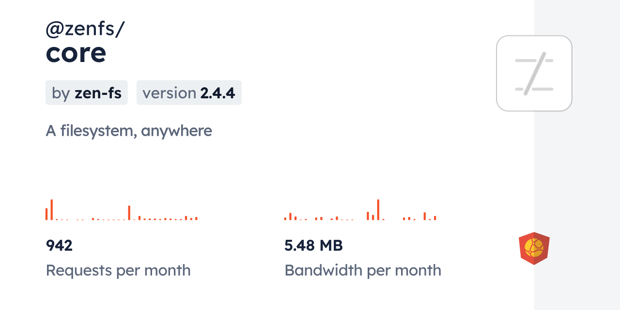This screenshot has height=310, width=620.
Task: Click the tallest bar in the bandwidth chart
Action: pos(378,210)
